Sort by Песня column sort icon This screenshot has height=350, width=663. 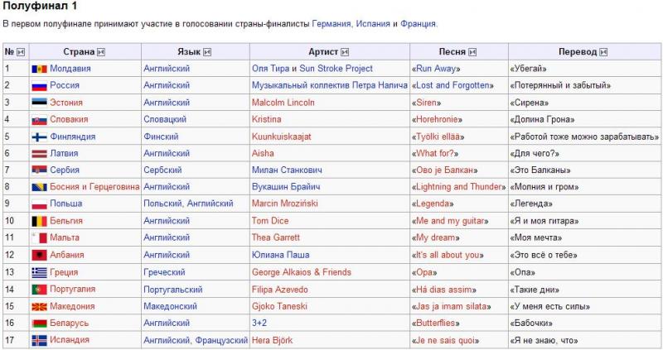472,52
